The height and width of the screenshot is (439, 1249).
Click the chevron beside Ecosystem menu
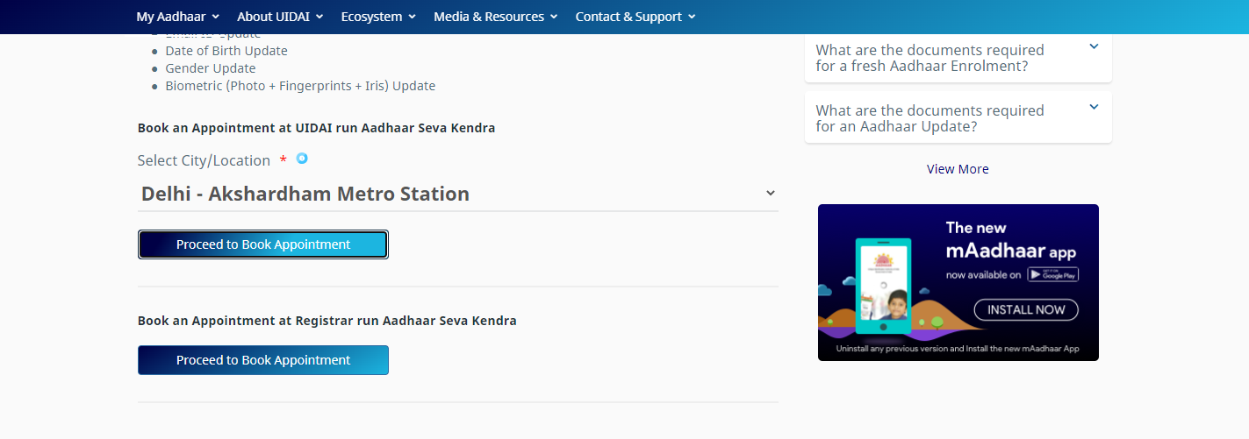pyautogui.click(x=413, y=17)
